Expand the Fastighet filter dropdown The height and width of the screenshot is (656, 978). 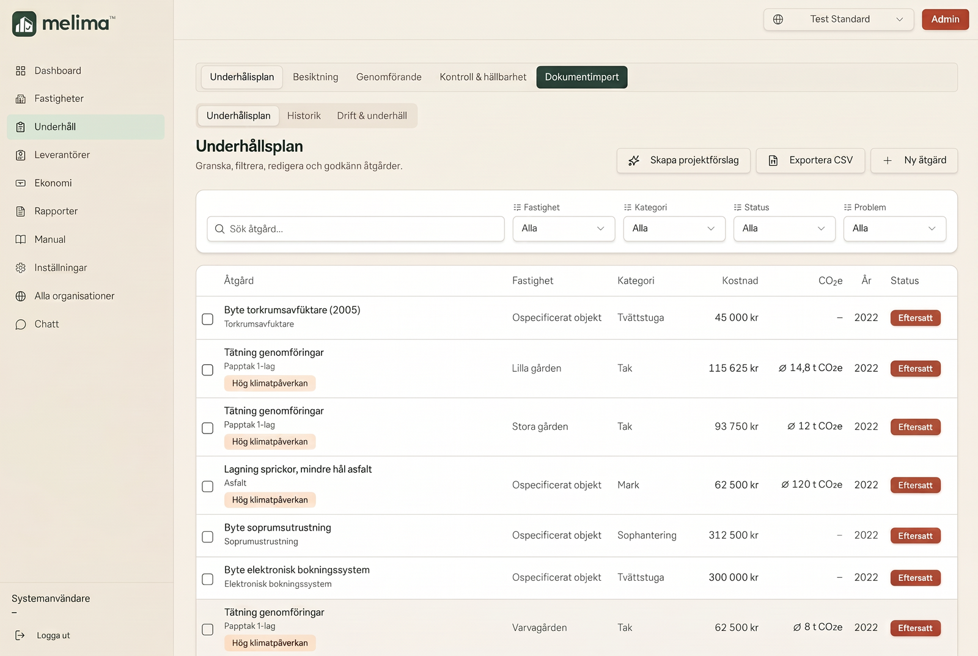(x=564, y=229)
